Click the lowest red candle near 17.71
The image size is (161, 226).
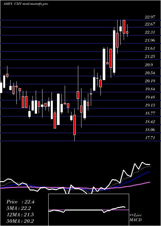point(74,125)
